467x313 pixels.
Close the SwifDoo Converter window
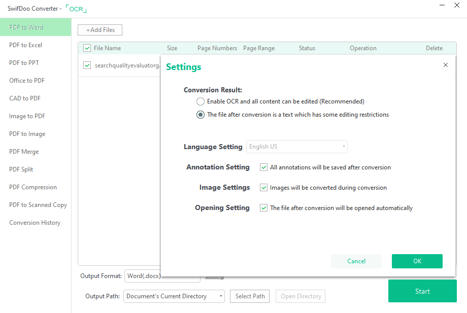[457, 5]
